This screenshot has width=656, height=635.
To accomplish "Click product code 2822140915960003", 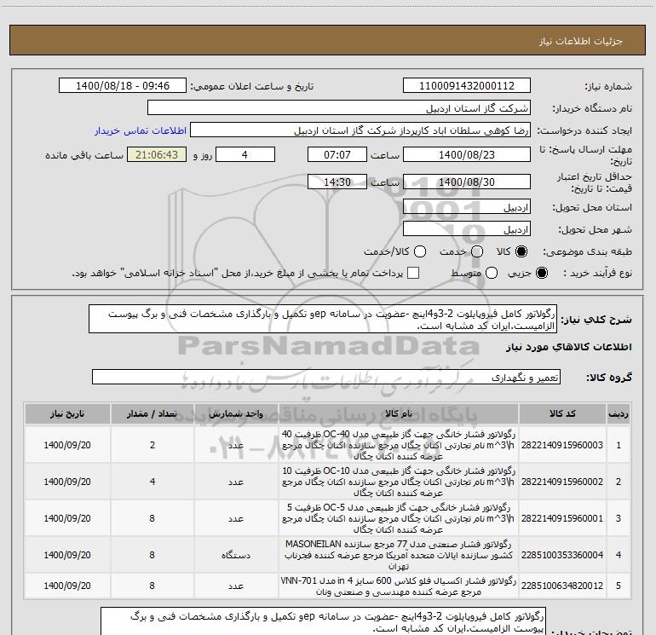I will [x=562, y=445].
